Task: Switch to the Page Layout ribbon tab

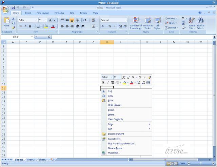Action: click(43, 13)
